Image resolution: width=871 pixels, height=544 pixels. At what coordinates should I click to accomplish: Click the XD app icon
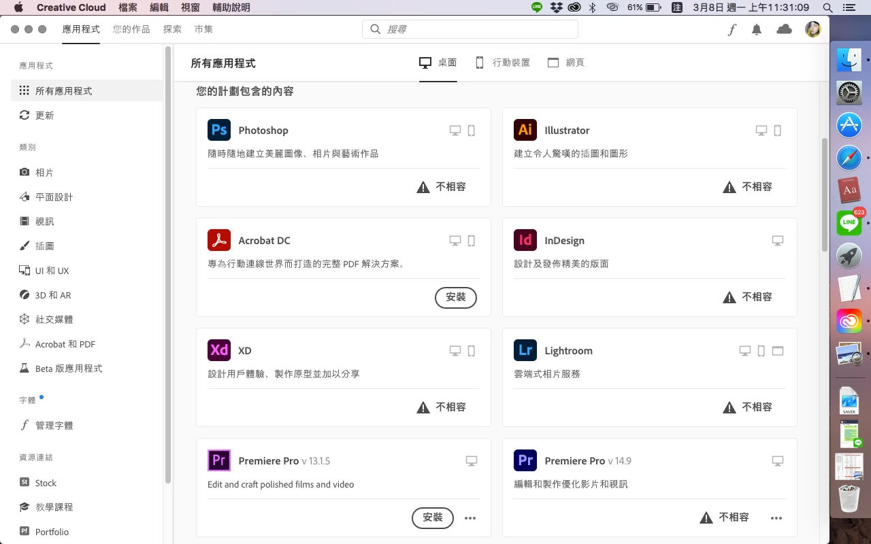point(219,350)
